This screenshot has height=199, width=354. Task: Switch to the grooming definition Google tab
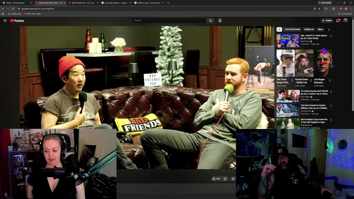click(x=116, y=3)
